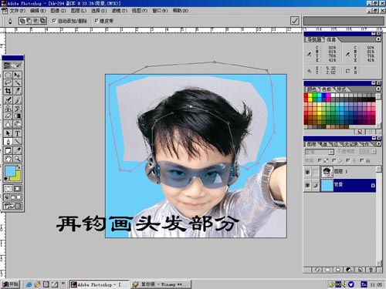The image size is (386, 289).
Task: Open the Info palette flyout menu
Action: 378,39
